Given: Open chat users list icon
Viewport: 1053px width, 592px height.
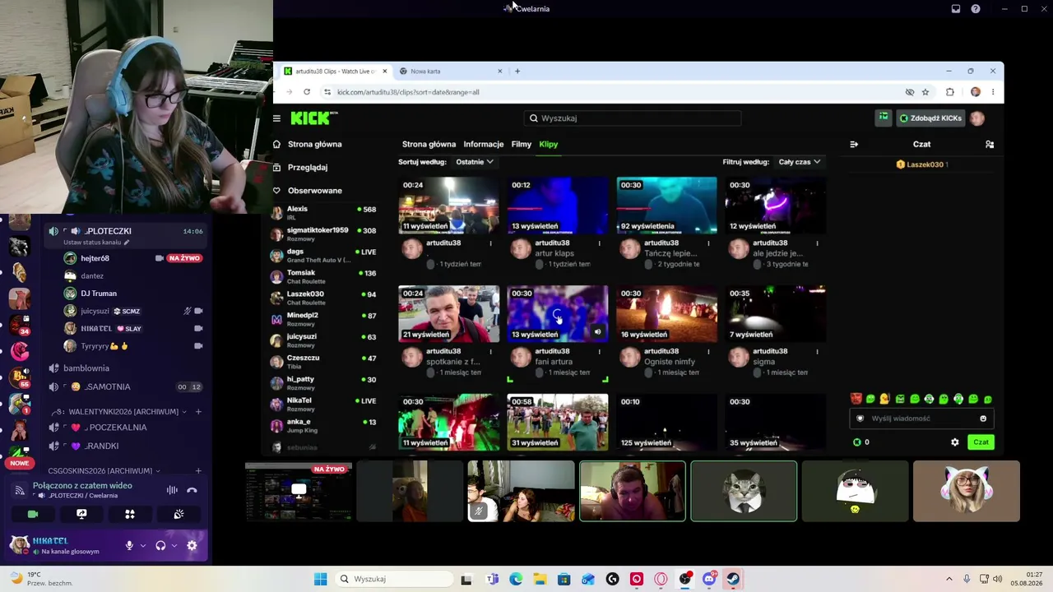Looking at the screenshot, I should pyautogui.click(x=990, y=144).
